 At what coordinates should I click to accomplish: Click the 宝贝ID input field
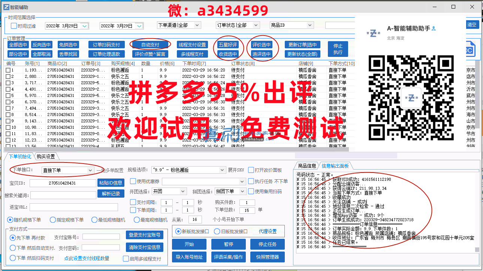click(63, 183)
